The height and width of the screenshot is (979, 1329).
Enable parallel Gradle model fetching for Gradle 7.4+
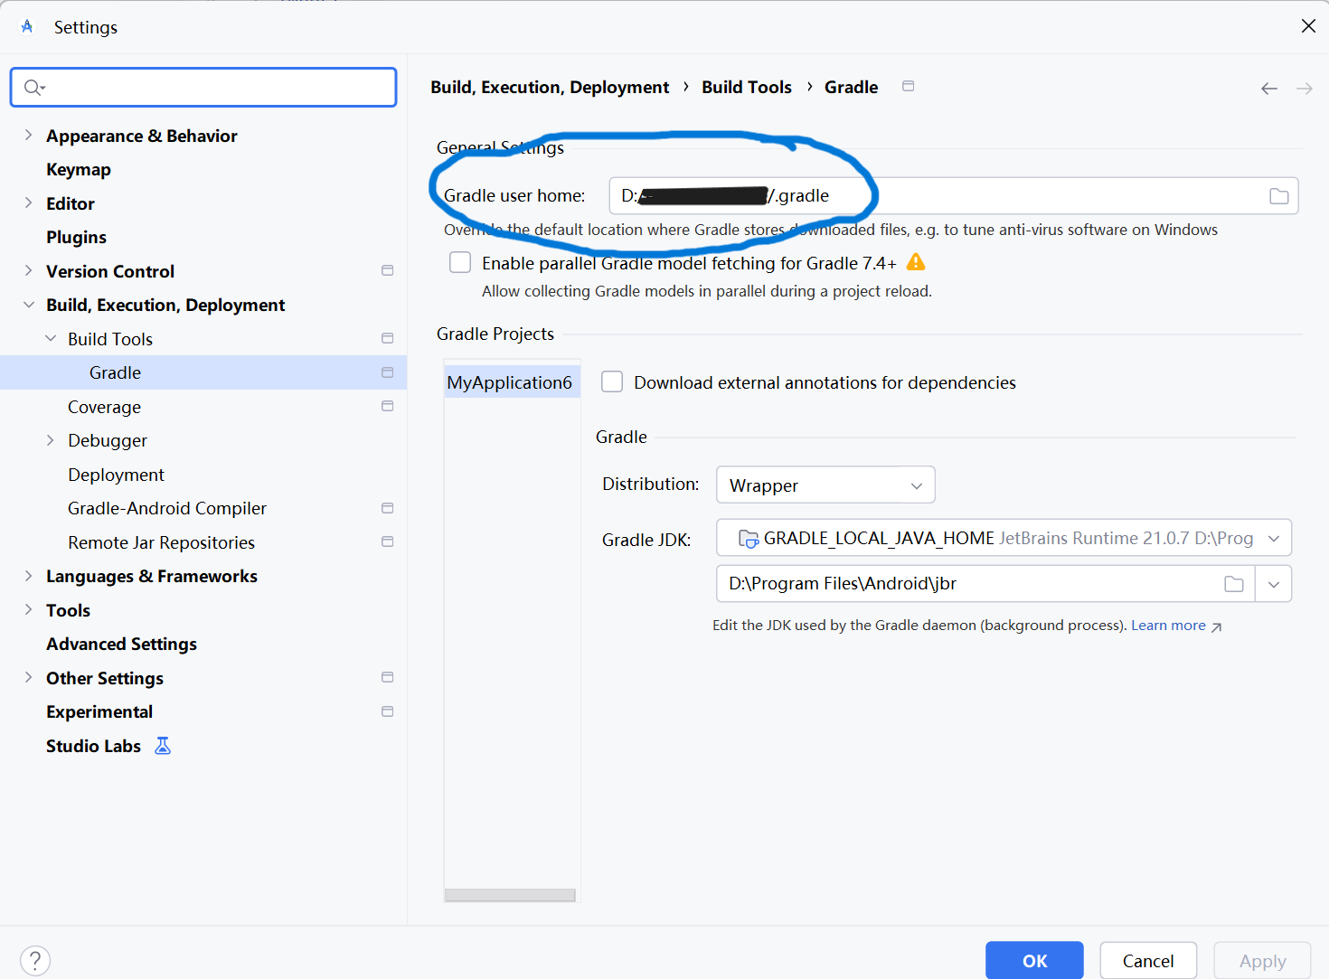[x=460, y=261]
